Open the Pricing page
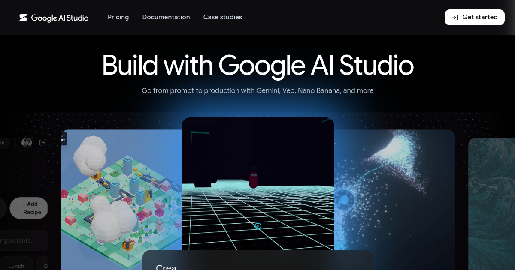Screen dimensions: 515x270 point(118,17)
